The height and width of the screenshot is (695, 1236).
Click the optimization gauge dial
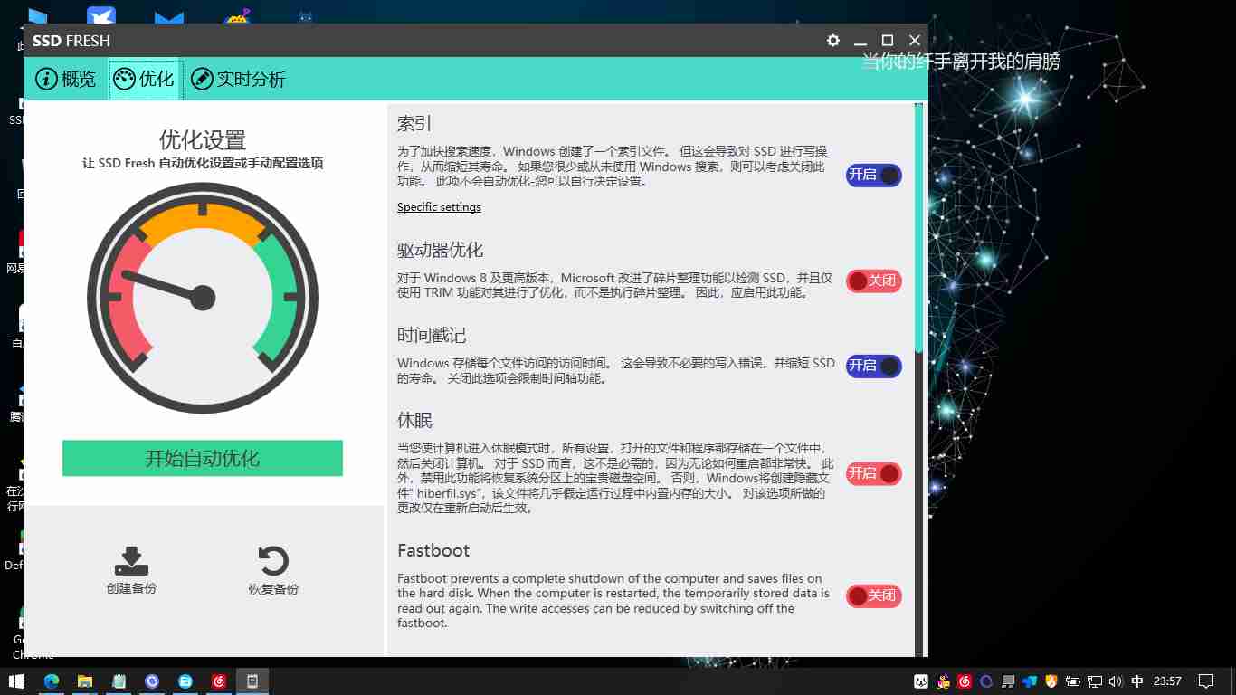[203, 298]
